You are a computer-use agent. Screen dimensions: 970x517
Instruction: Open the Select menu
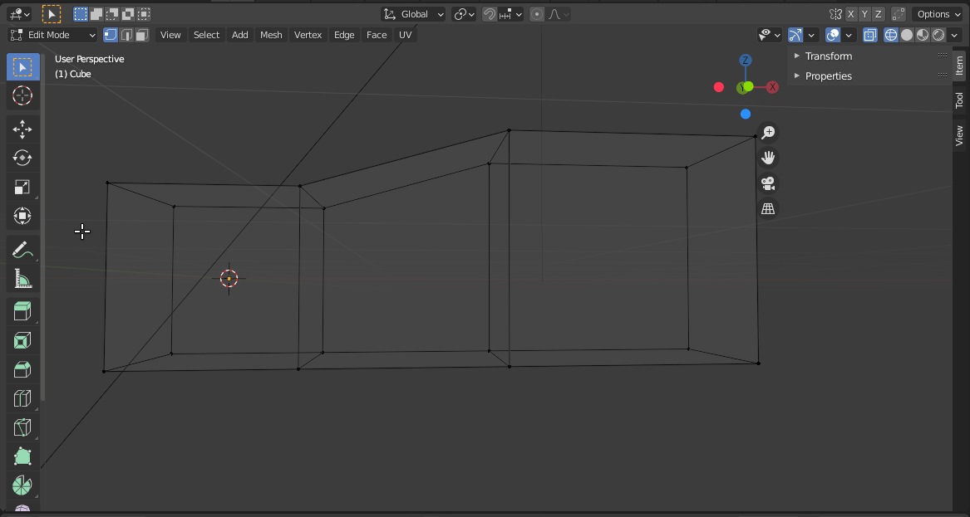[206, 35]
